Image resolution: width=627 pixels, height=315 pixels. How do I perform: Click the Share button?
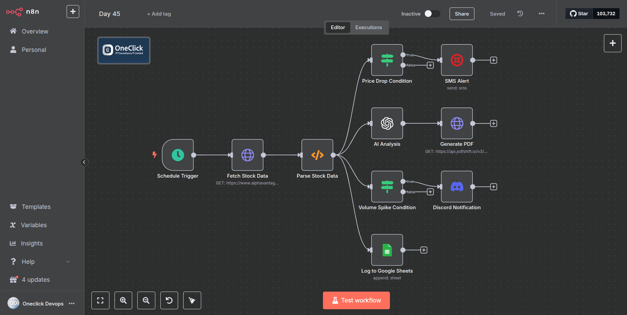(462, 14)
